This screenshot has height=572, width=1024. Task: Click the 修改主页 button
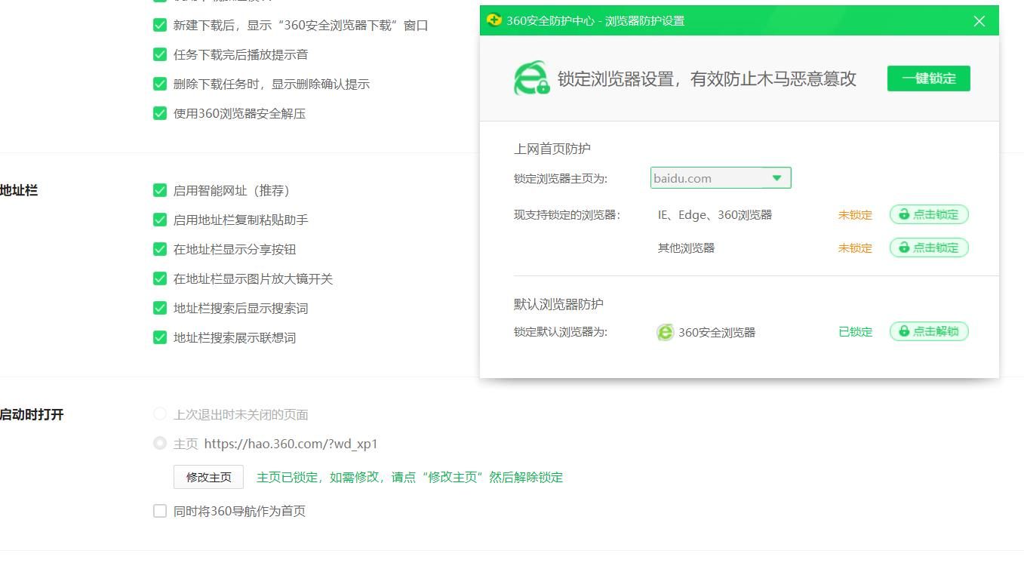click(x=209, y=477)
